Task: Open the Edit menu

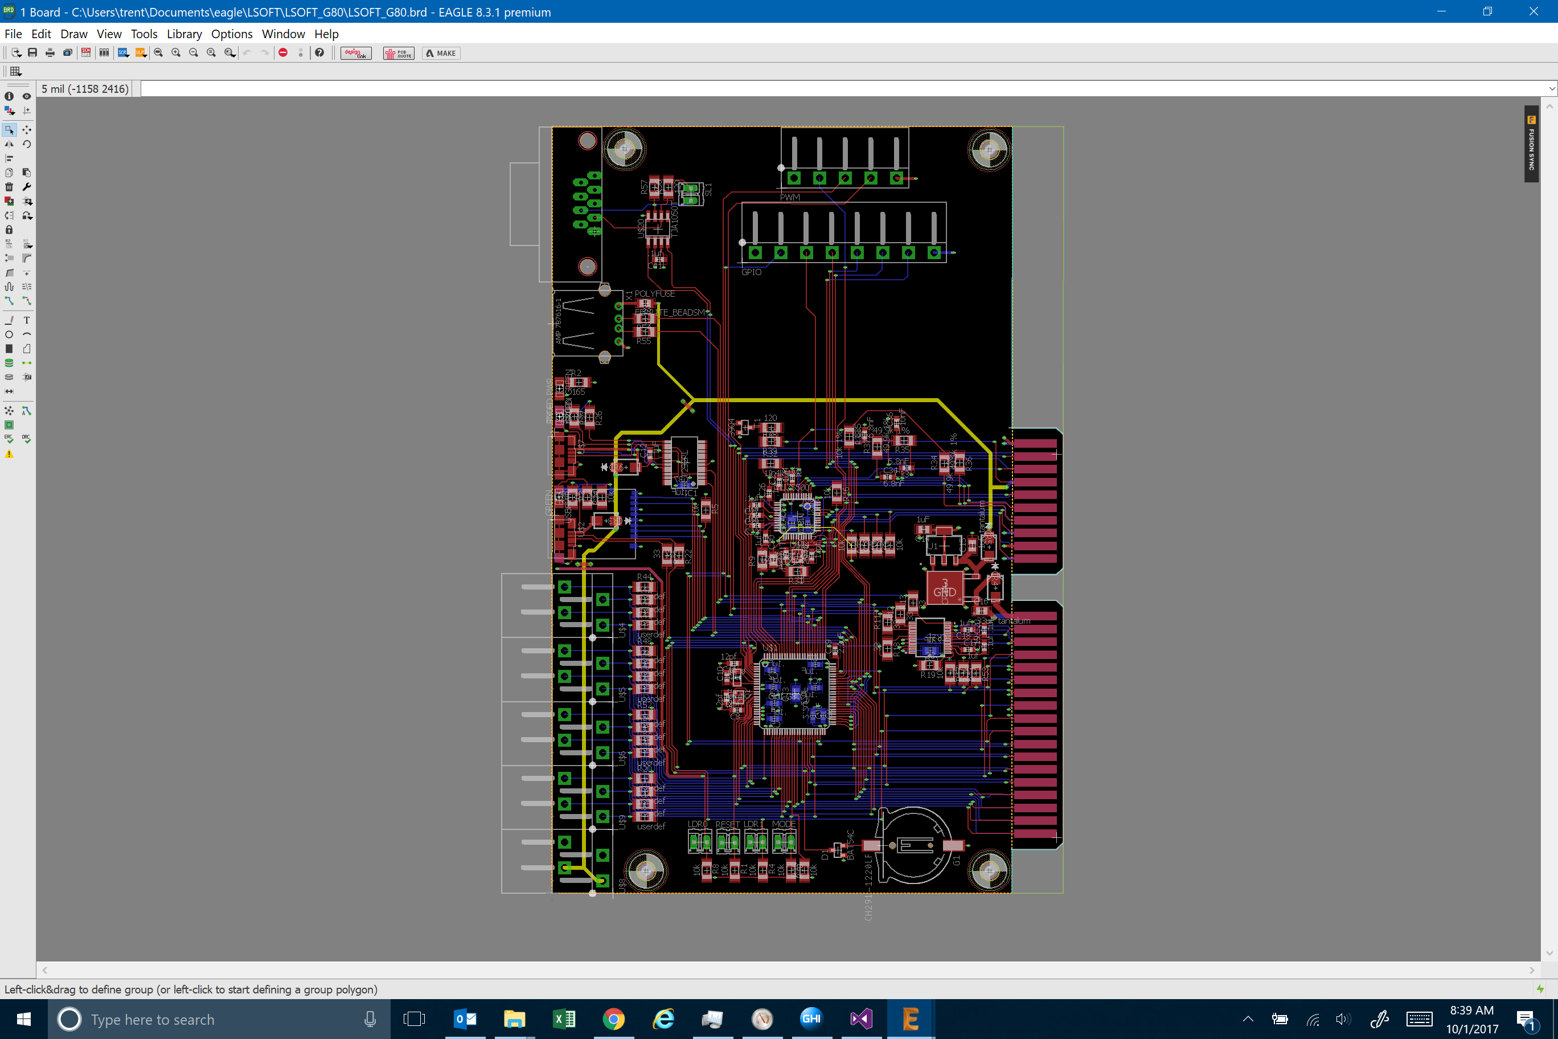Action: (x=41, y=34)
